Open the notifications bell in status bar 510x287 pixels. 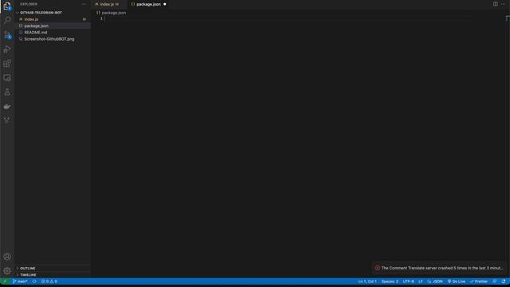pyautogui.click(x=504, y=281)
